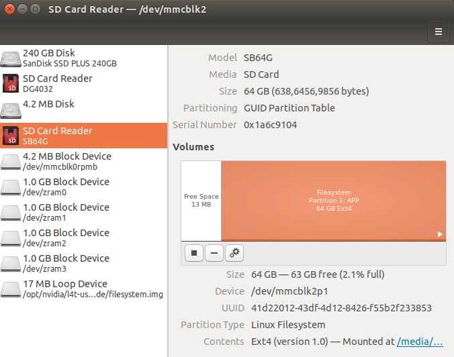The image size is (454, 357).
Task: Click the 240 GB Disk drive icon
Action: click(x=11, y=59)
